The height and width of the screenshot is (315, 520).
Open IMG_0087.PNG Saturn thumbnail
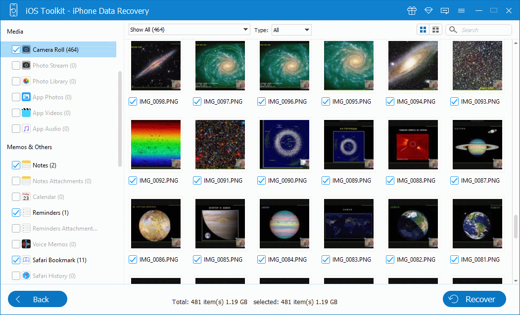pyautogui.click(x=477, y=145)
